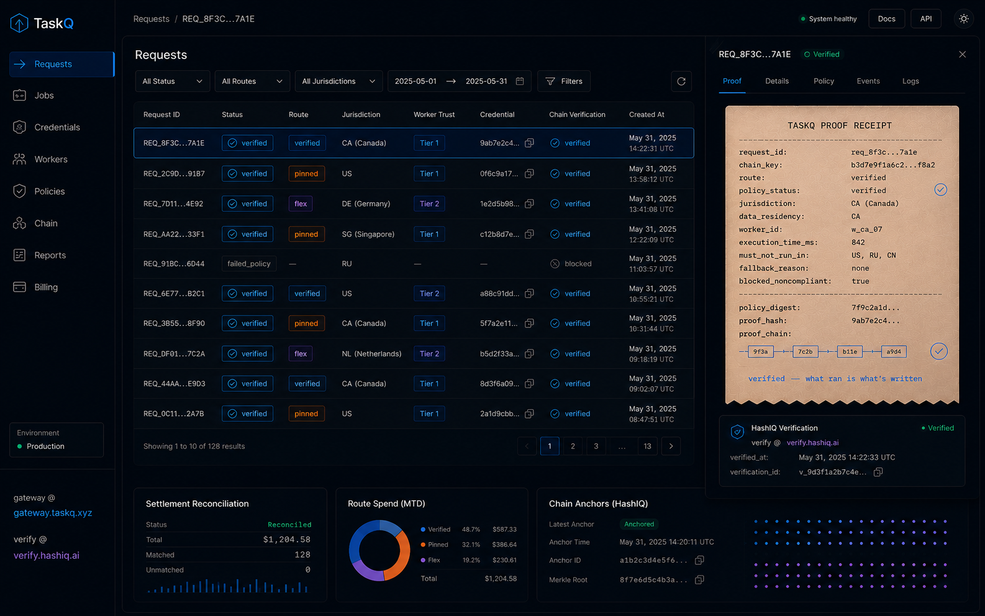Refresh the requests table
Image resolution: width=985 pixels, height=616 pixels.
click(681, 81)
